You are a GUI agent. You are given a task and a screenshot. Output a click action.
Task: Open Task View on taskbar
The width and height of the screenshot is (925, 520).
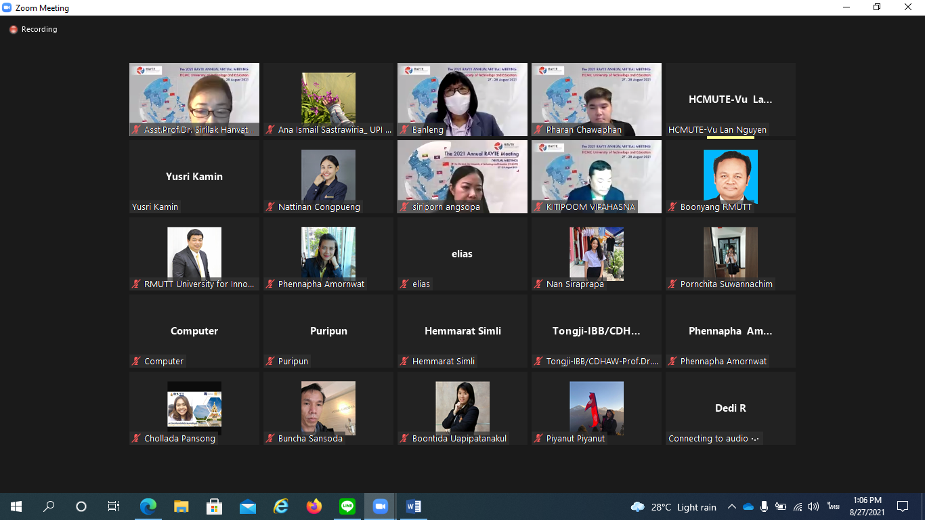point(114,506)
